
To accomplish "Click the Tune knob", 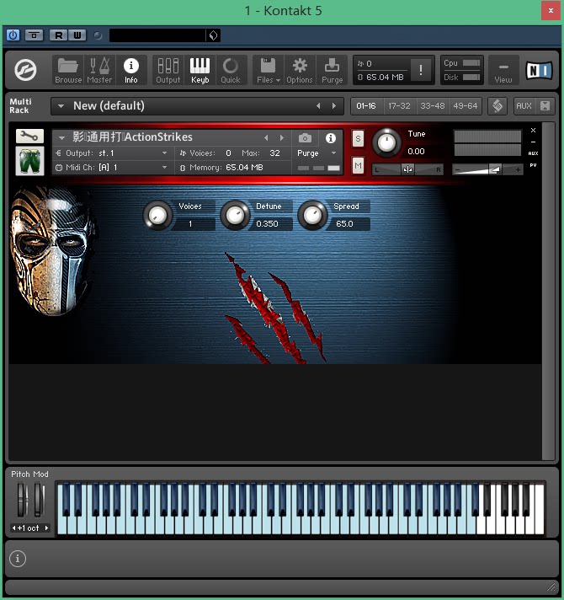I will (x=386, y=142).
